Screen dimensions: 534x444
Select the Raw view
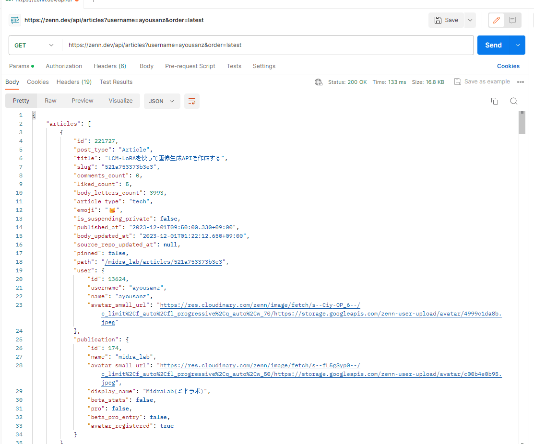[x=50, y=101]
